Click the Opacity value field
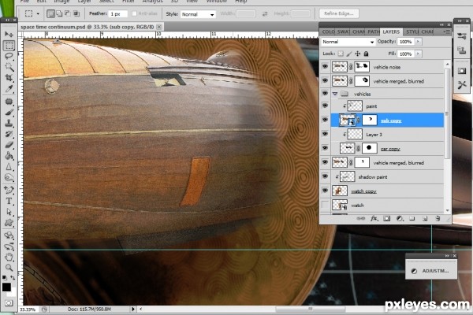Image resolution: width=473 pixels, height=315 pixels. point(406,42)
